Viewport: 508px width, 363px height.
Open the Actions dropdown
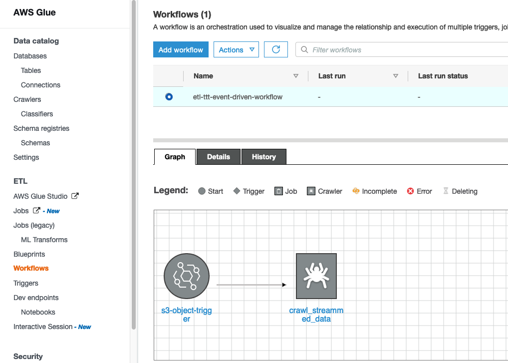pyautogui.click(x=236, y=49)
